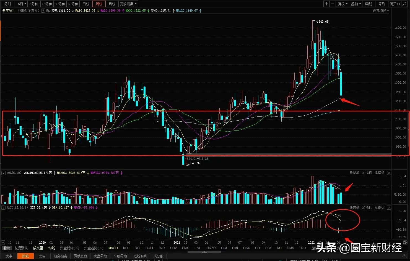Image resolution: width=410 pixels, height=261 pixels.
Task: Toggle the KDJ indicator
Action: click(x=126, y=248)
